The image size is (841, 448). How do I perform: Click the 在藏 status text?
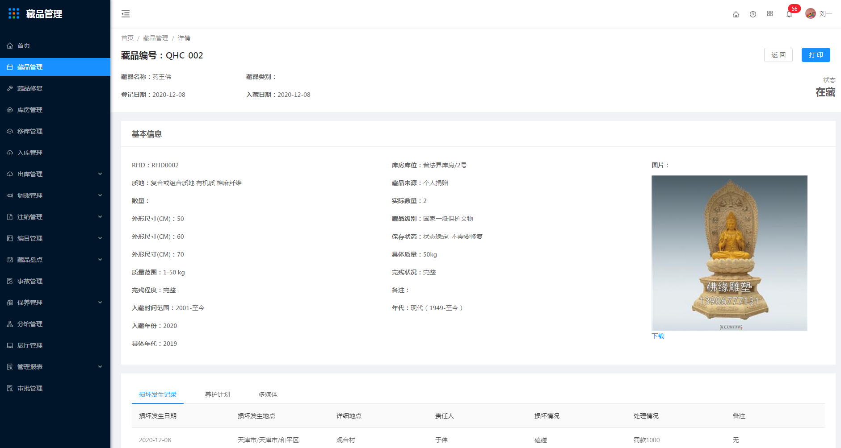point(825,92)
